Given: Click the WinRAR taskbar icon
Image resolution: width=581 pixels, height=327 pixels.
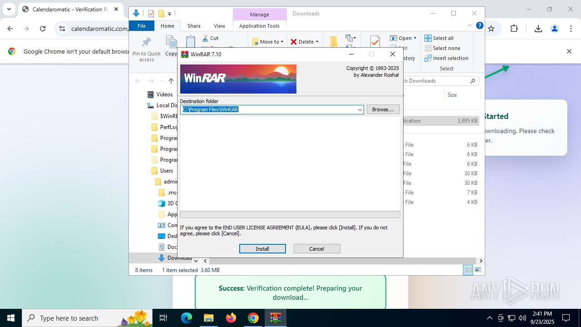Looking at the screenshot, I should tap(276, 318).
